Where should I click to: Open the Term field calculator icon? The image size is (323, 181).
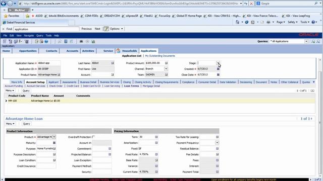[156, 137]
